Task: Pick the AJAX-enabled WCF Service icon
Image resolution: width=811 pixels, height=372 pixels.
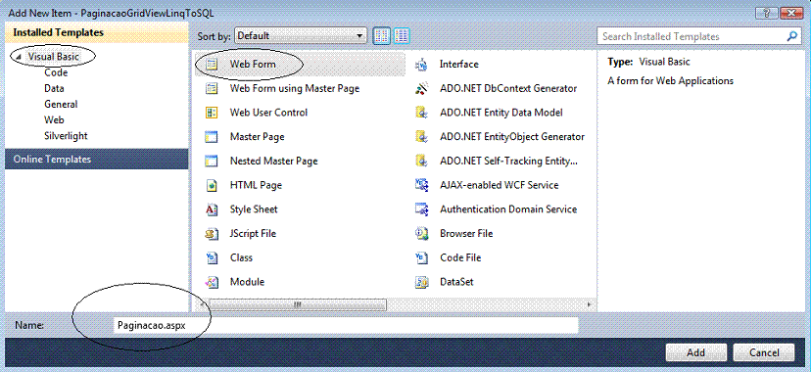Action: point(421,185)
